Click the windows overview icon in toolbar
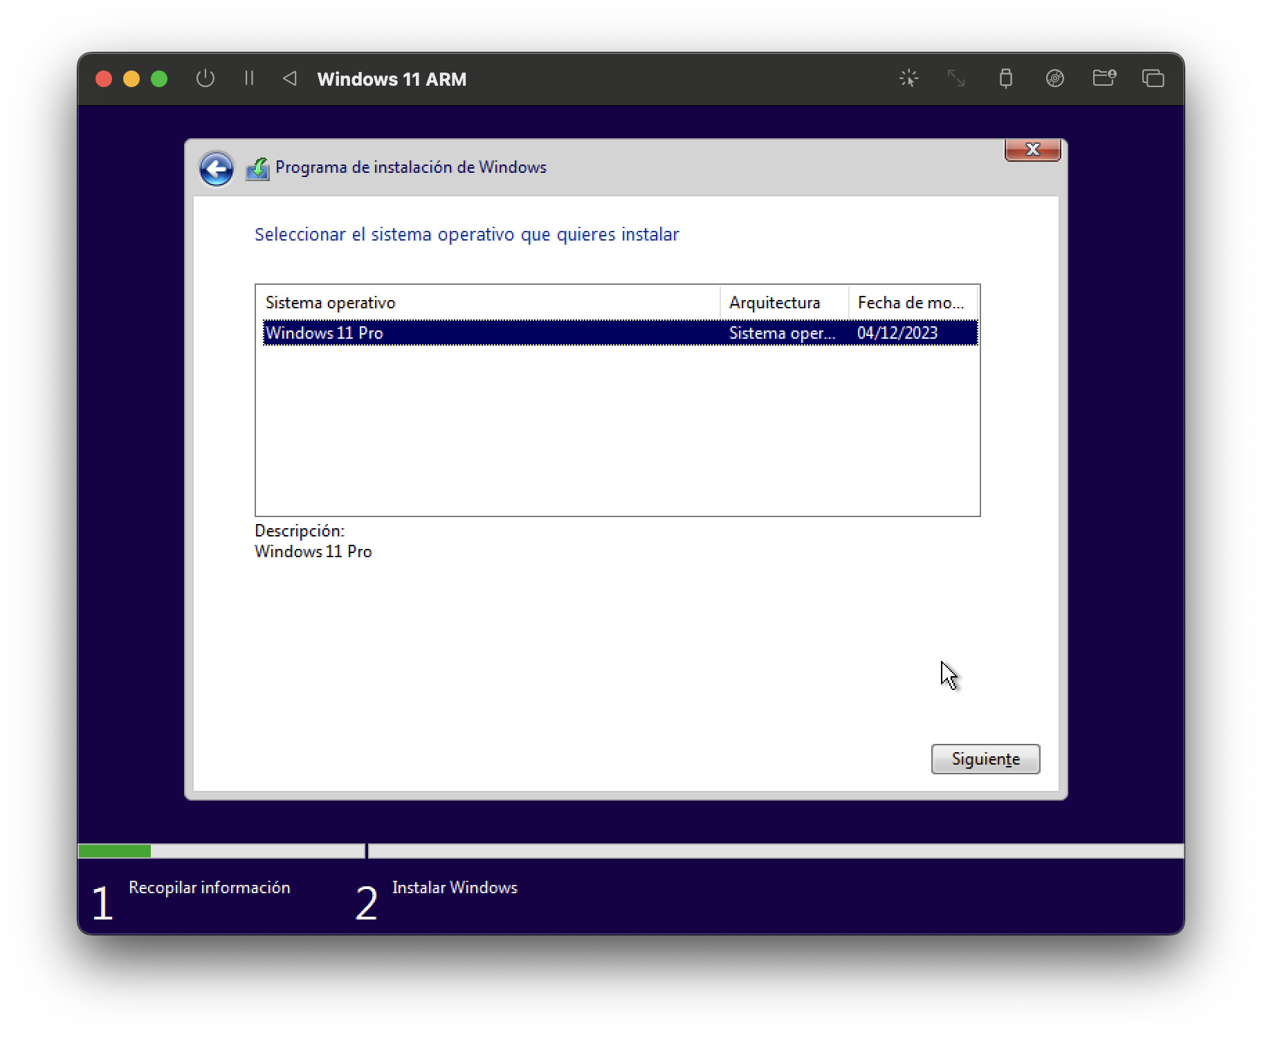Viewport: 1262px width, 1037px height. point(1153,78)
